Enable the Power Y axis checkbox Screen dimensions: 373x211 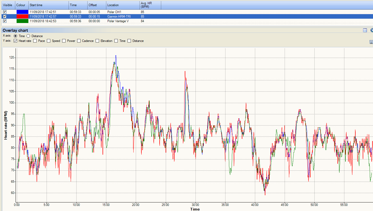64,41
